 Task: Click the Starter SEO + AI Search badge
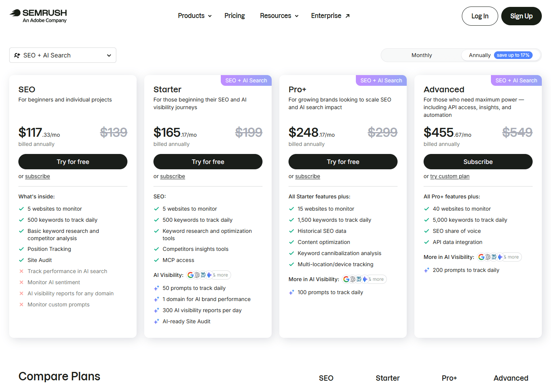click(x=246, y=80)
